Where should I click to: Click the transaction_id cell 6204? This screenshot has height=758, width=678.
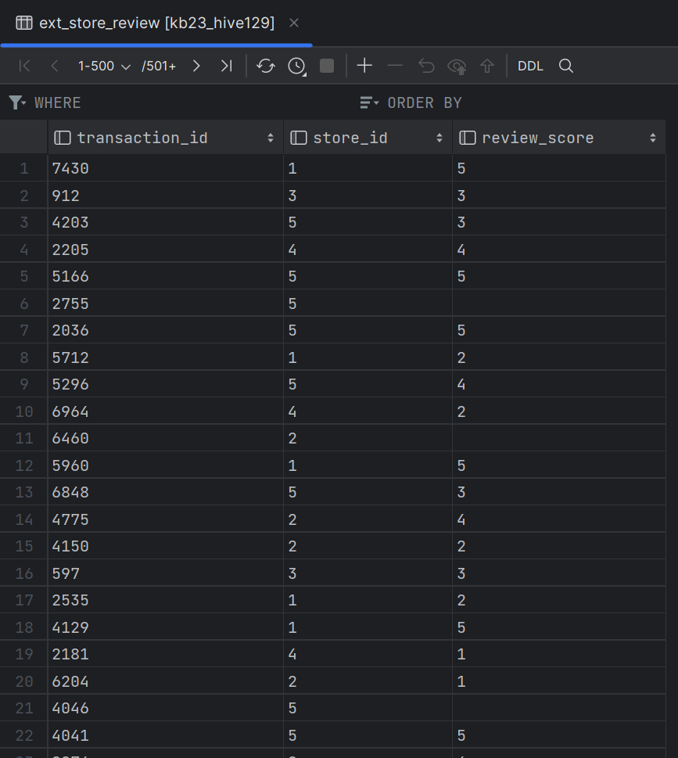pyautogui.click(x=165, y=681)
